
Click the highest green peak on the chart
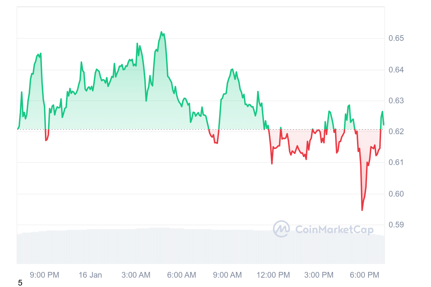(x=162, y=32)
